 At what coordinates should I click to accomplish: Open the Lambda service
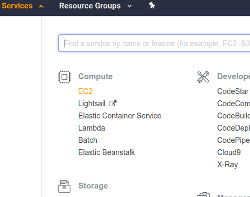click(x=91, y=128)
